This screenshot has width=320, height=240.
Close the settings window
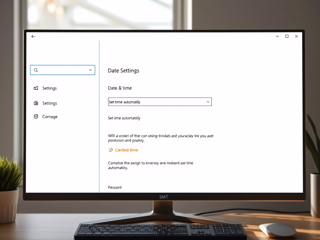(297, 37)
